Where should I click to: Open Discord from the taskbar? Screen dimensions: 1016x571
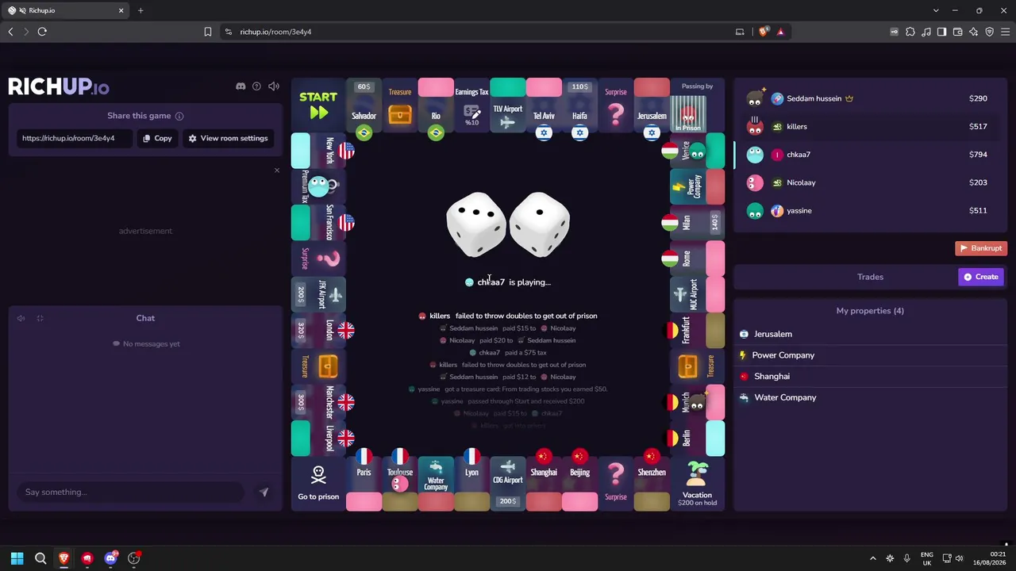pyautogui.click(x=110, y=558)
